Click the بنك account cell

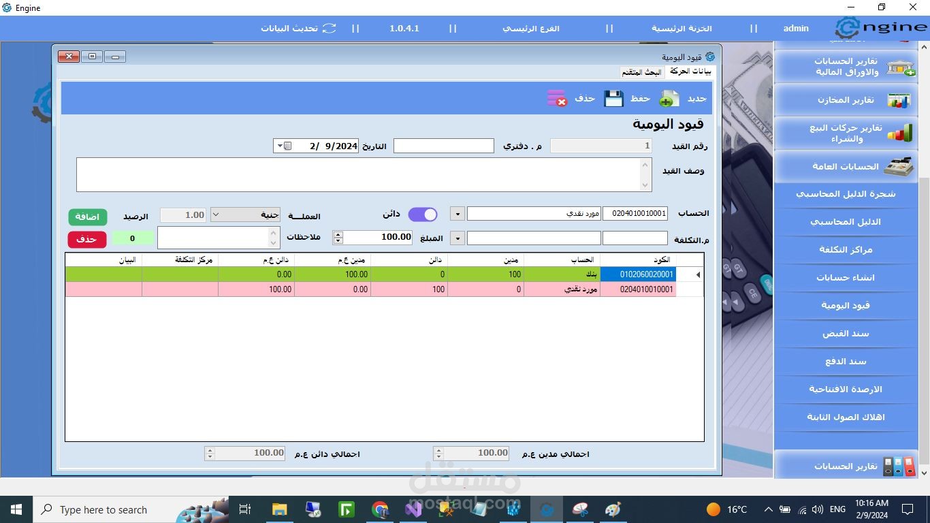click(x=562, y=274)
